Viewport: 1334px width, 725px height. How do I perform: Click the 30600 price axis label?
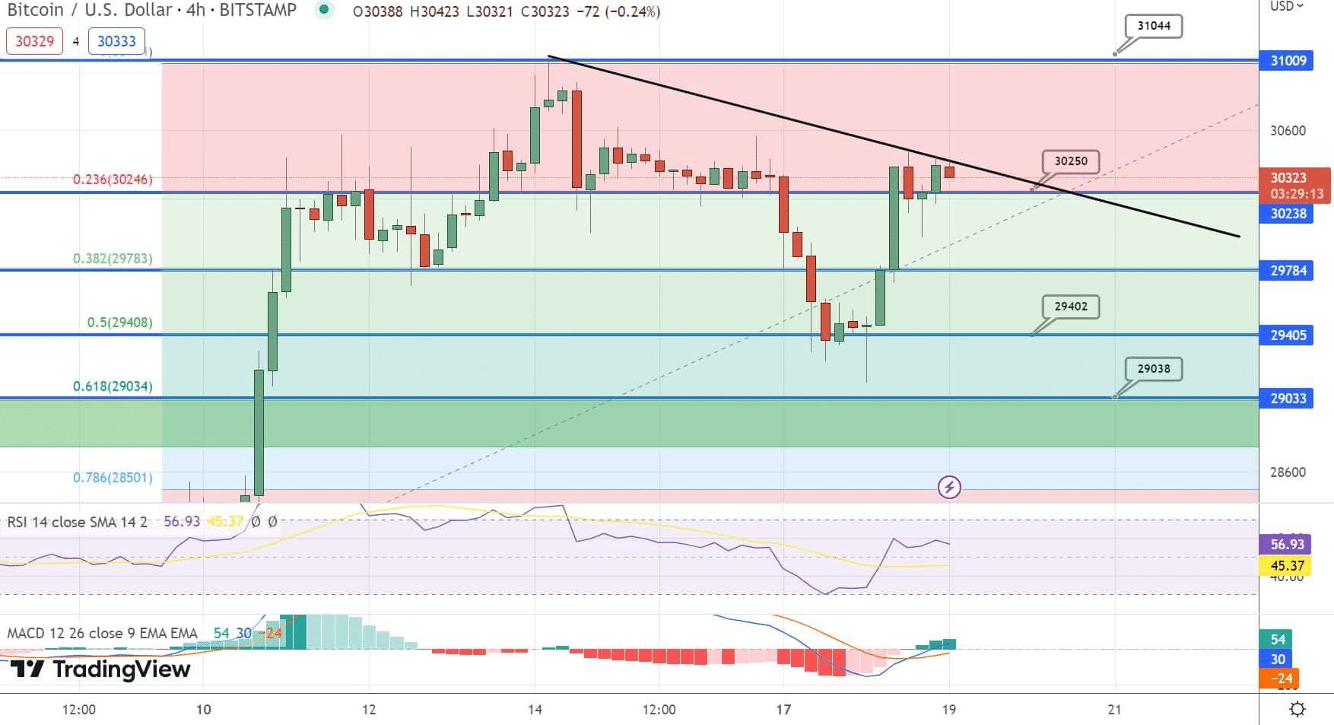[1288, 131]
